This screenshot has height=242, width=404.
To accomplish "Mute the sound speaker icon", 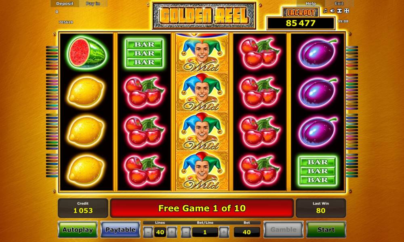I will pyautogui.click(x=332, y=11).
